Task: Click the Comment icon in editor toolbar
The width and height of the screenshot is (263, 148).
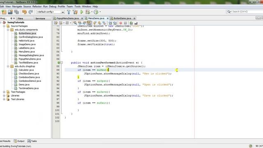Action: click(131, 23)
